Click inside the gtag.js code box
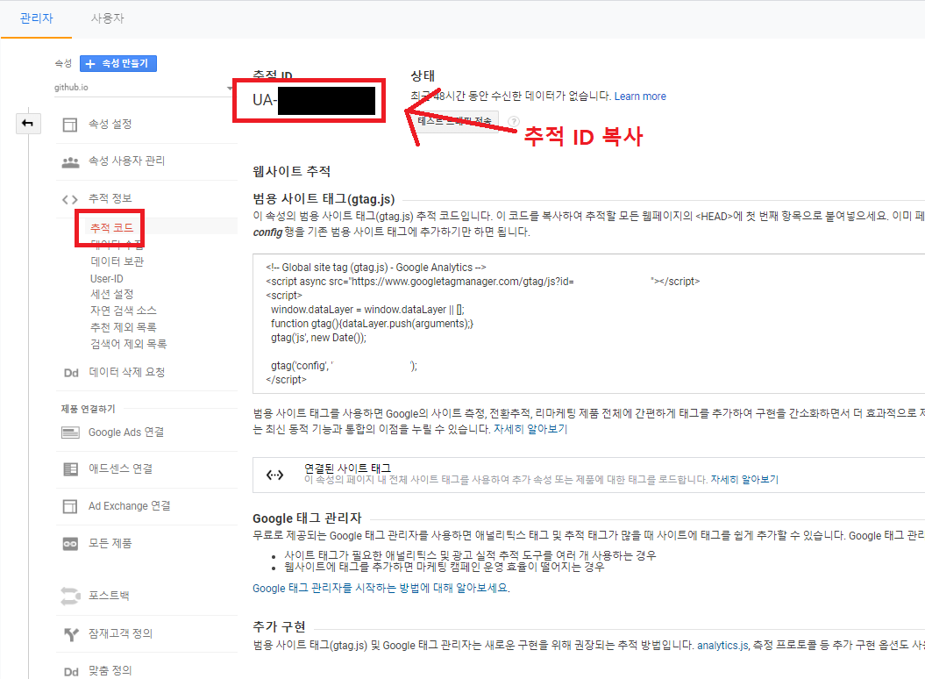This screenshot has height=679, width=925. click(588, 324)
